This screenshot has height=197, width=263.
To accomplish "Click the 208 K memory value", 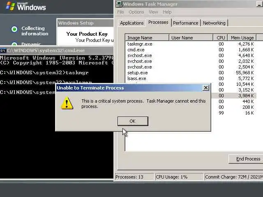I will 248,107.
